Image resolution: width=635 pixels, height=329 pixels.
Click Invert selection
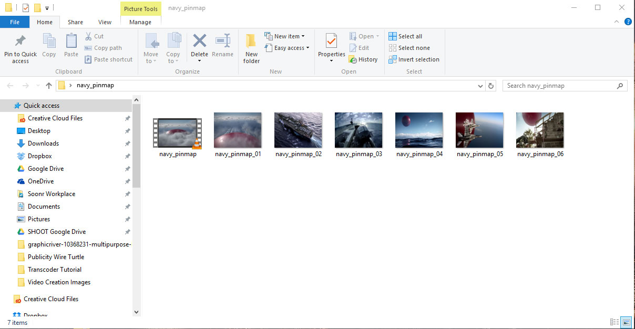414,59
